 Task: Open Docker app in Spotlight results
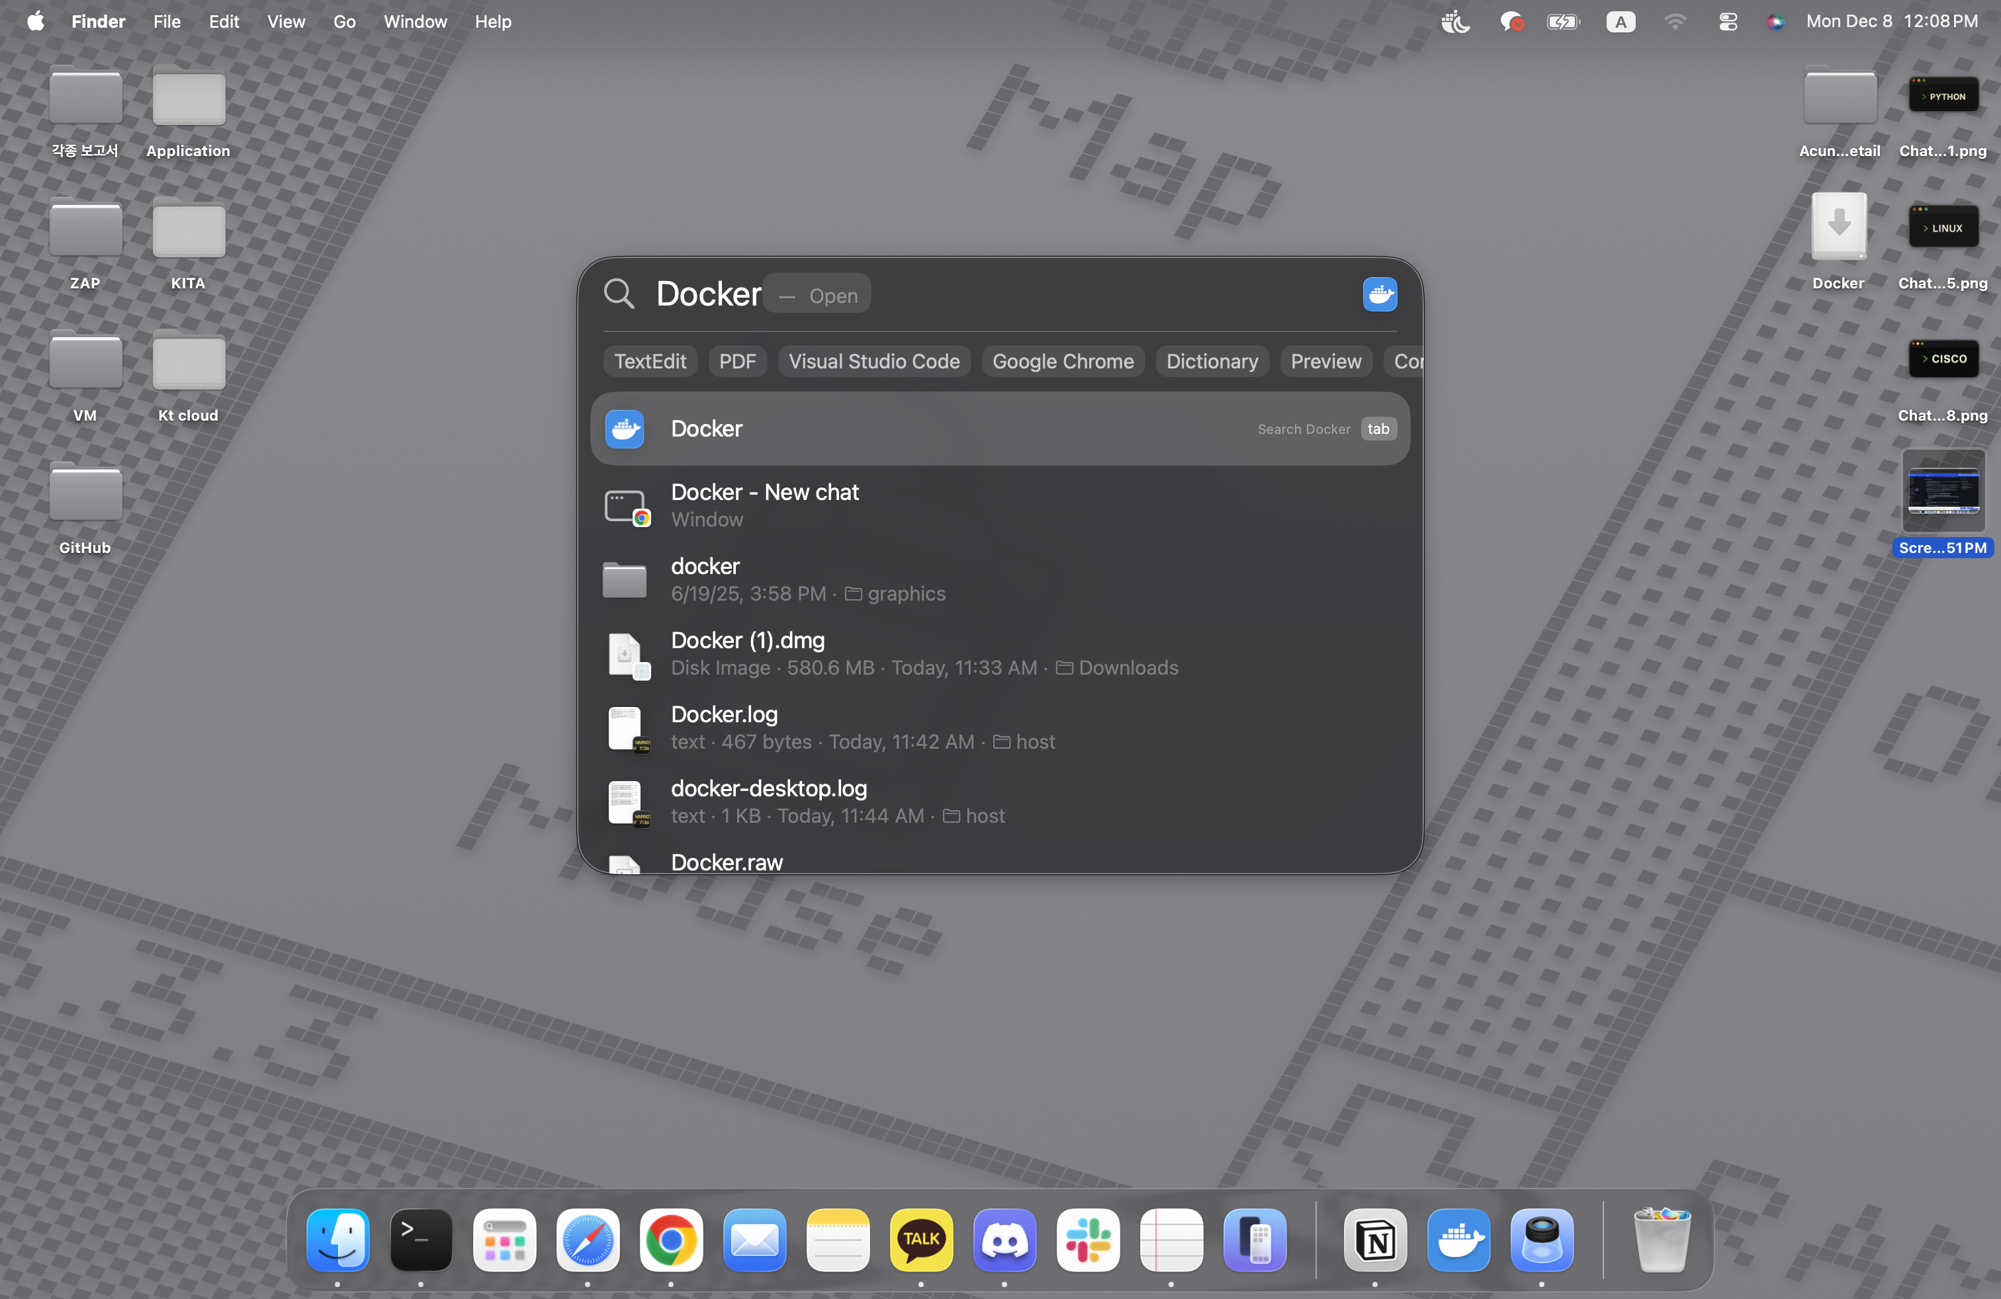click(1000, 429)
